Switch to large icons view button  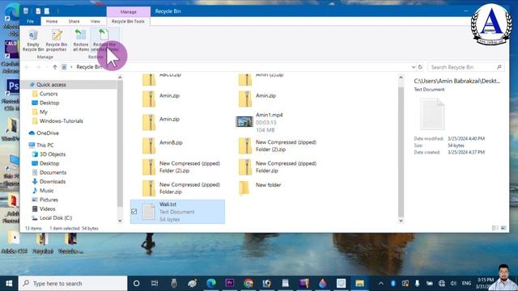pyautogui.click(x=503, y=228)
